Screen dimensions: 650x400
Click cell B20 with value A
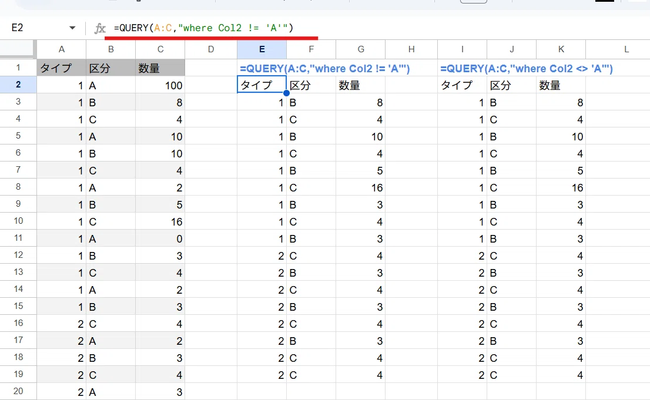[x=110, y=391]
